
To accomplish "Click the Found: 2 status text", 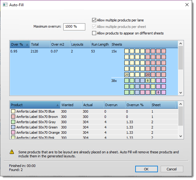I will click(x=16, y=170).
